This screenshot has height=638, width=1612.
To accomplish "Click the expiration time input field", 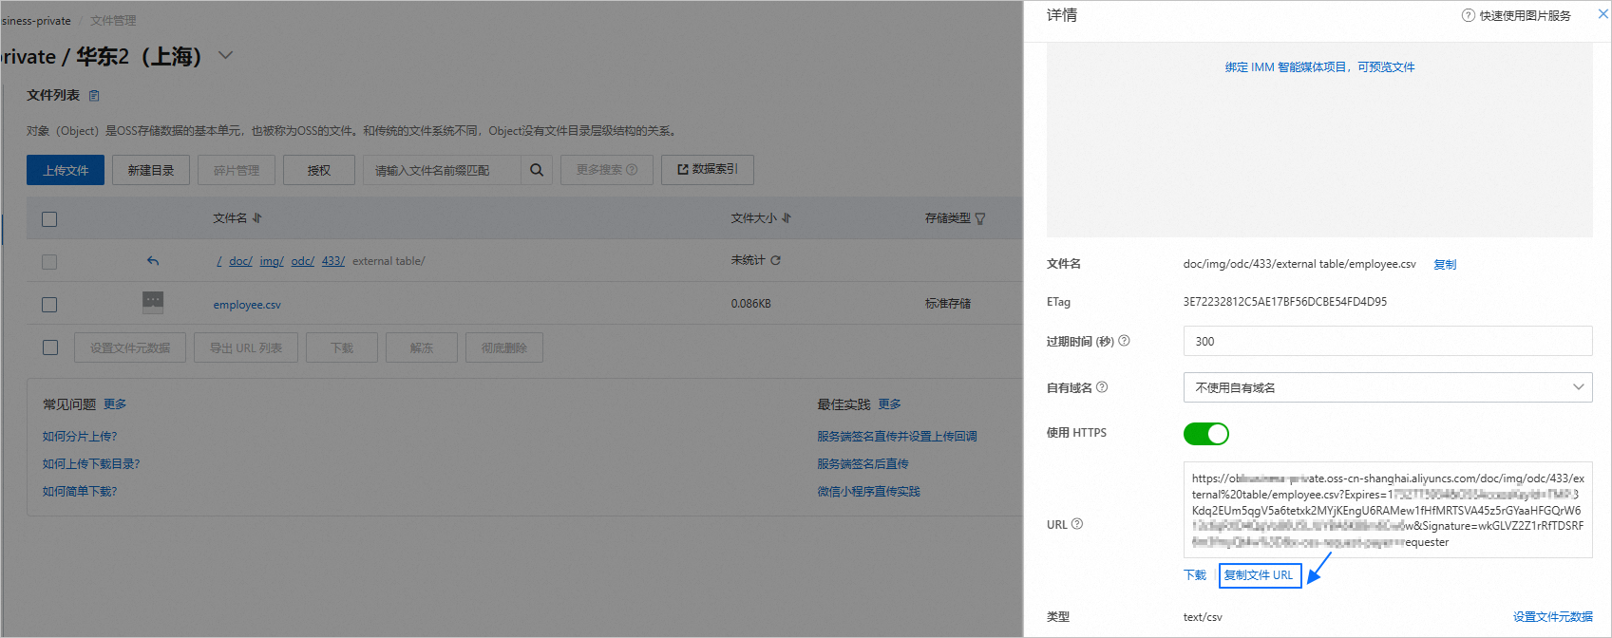I will click(1387, 341).
